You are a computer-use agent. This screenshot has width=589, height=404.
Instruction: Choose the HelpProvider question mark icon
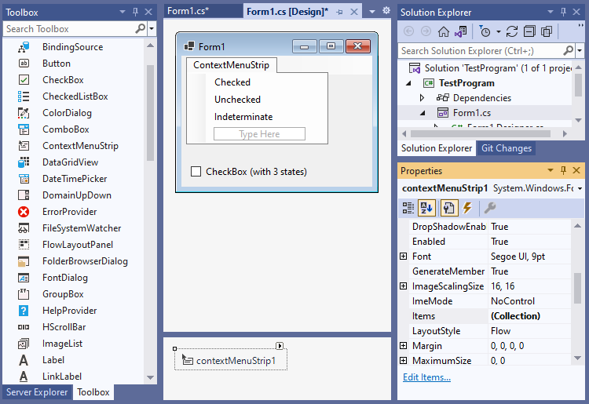click(x=24, y=311)
